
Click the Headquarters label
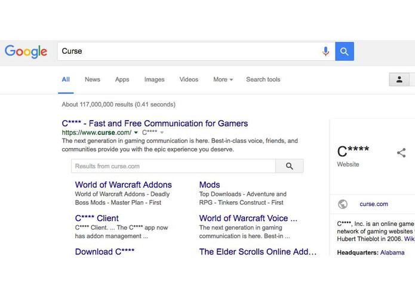358,253
